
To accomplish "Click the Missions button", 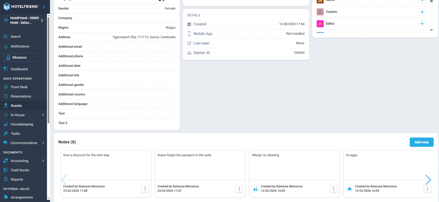I will 24,57.
